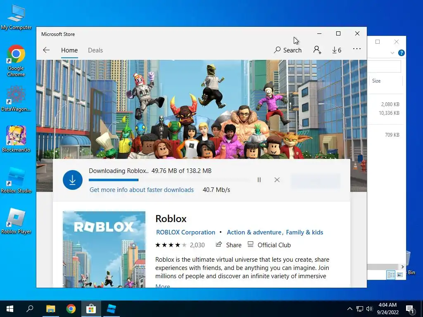Pause the Roblox download

259,180
